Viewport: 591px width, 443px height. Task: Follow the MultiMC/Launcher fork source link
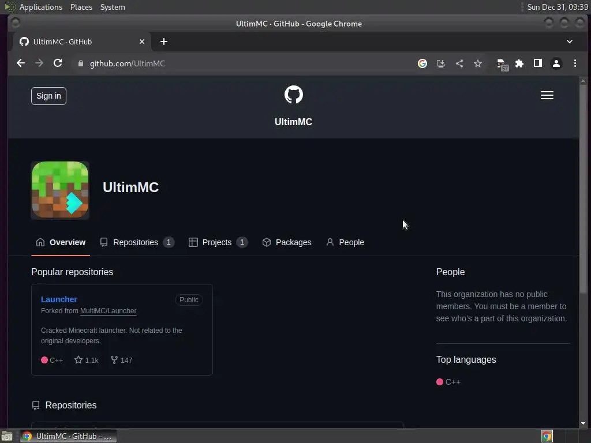pos(108,311)
